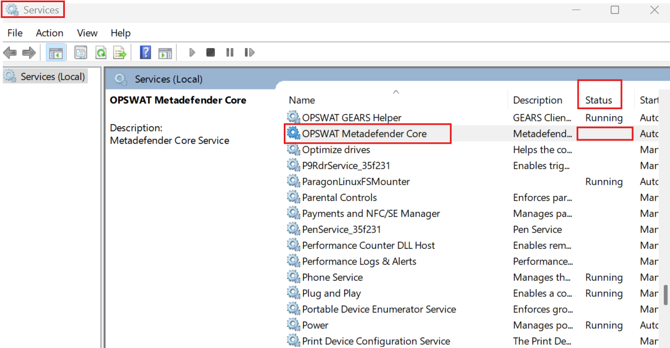
Task: Click Running status of Power service
Action: (x=604, y=325)
